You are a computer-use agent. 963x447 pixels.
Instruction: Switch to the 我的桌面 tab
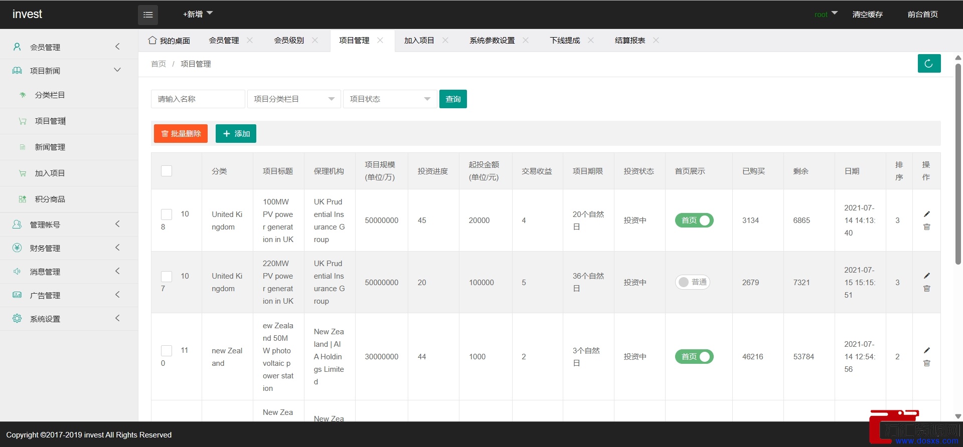tap(169, 41)
